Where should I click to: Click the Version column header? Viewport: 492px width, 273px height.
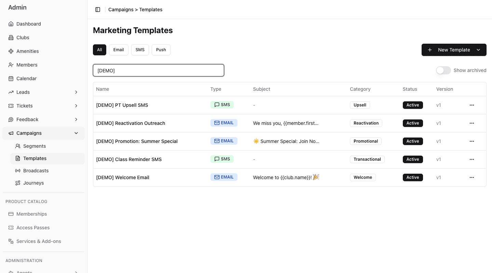tap(445, 89)
